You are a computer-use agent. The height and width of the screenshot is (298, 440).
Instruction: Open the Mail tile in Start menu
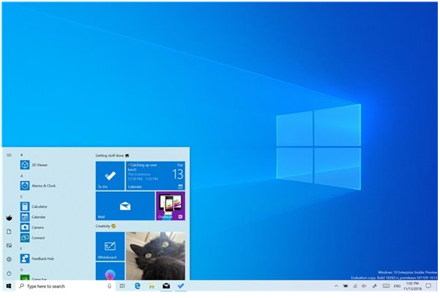(125, 206)
